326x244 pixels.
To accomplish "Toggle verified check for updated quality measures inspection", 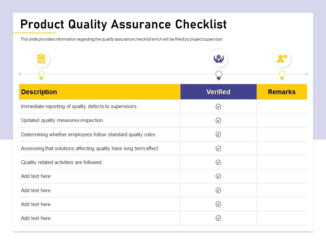I will click(218, 120).
